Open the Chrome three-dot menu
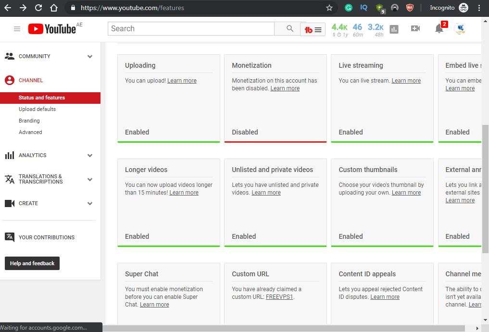This screenshot has width=489, height=332. [479, 8]
